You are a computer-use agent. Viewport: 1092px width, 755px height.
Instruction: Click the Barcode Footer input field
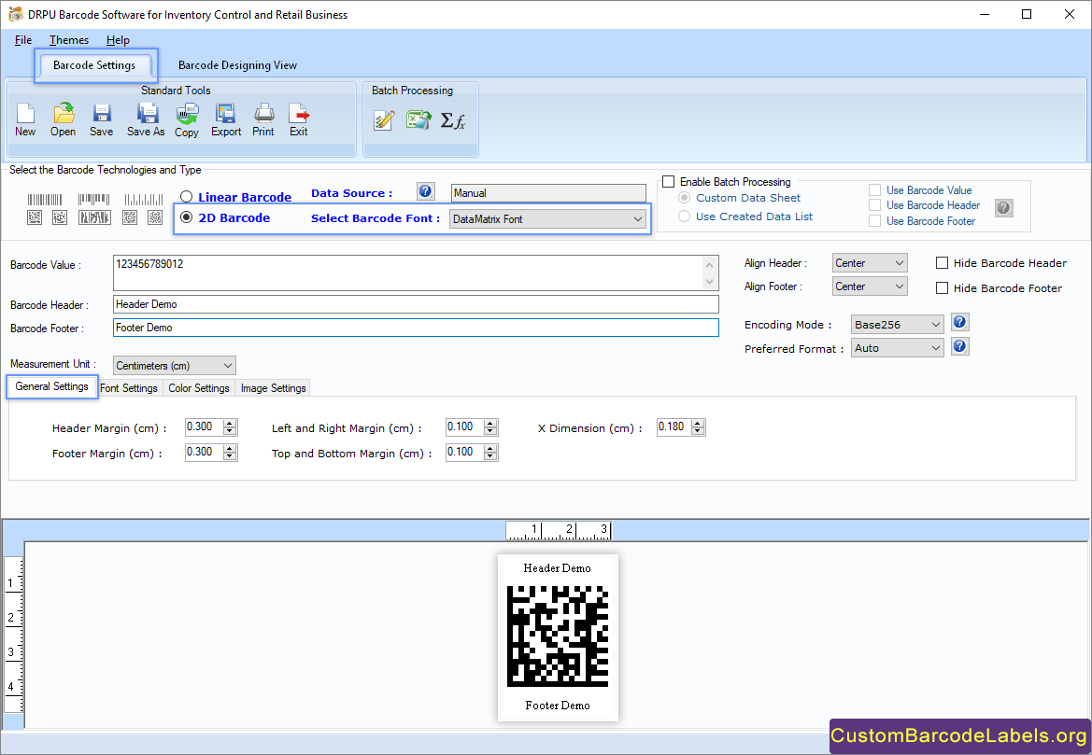pos(416,328)
